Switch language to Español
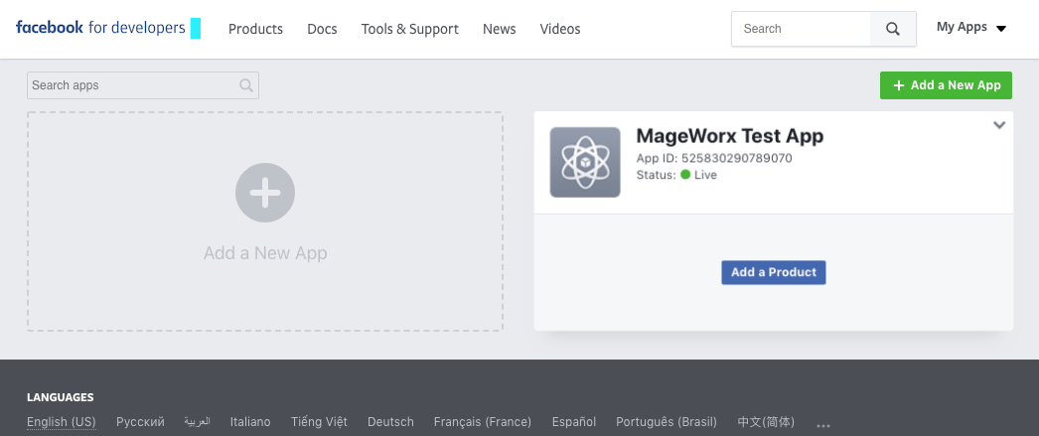 [x=574, y=422]
